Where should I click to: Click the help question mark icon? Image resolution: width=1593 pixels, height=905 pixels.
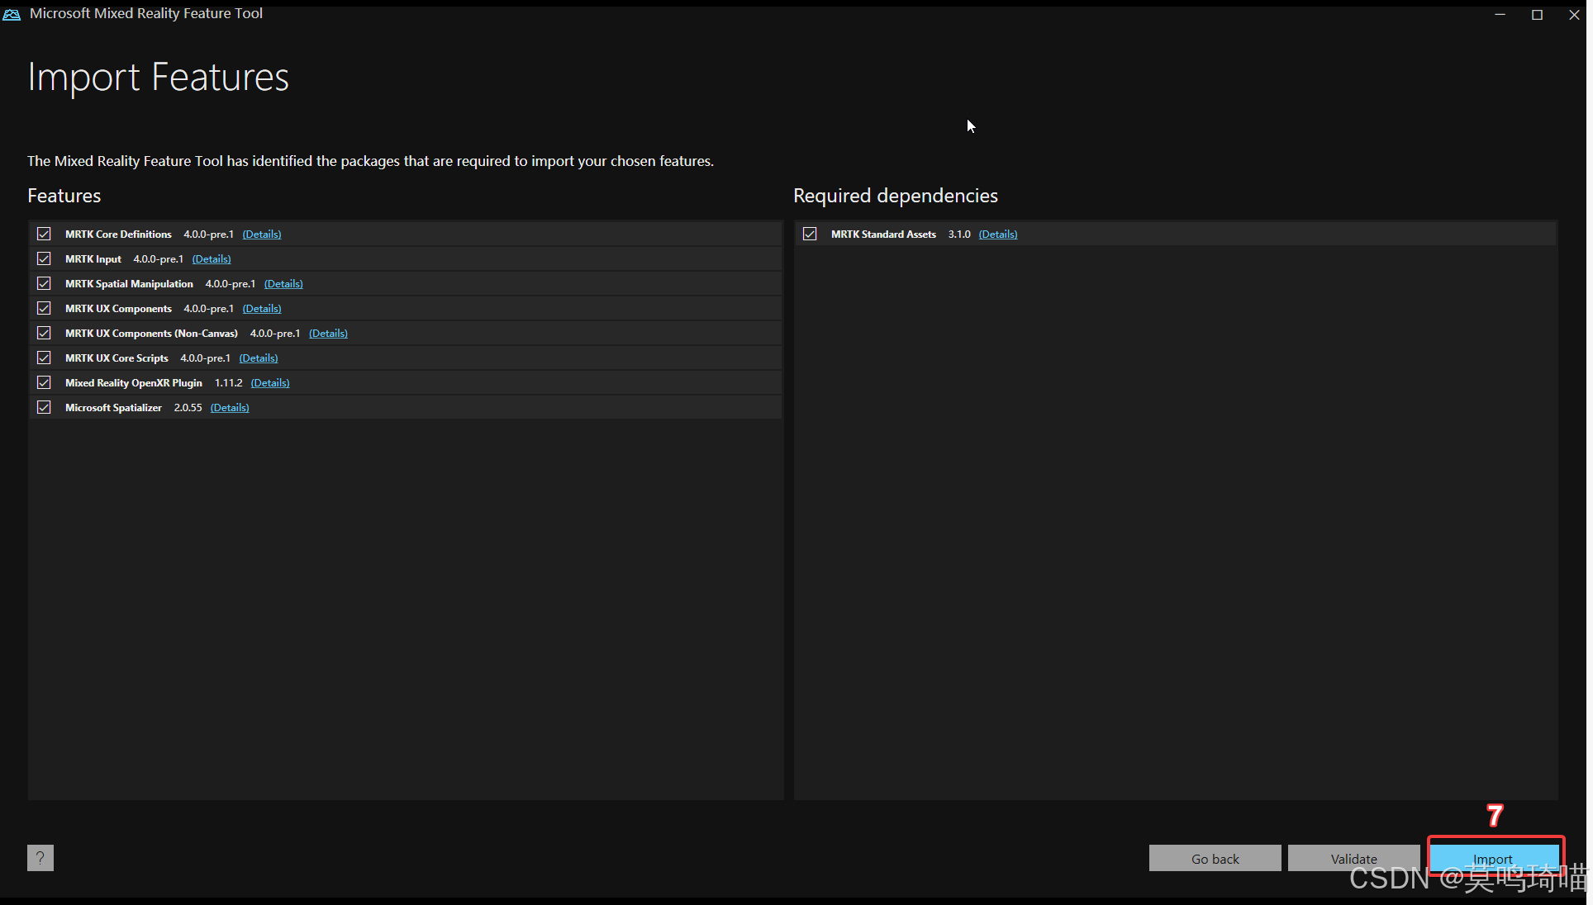pyautogui.click(x=40, y=858)
